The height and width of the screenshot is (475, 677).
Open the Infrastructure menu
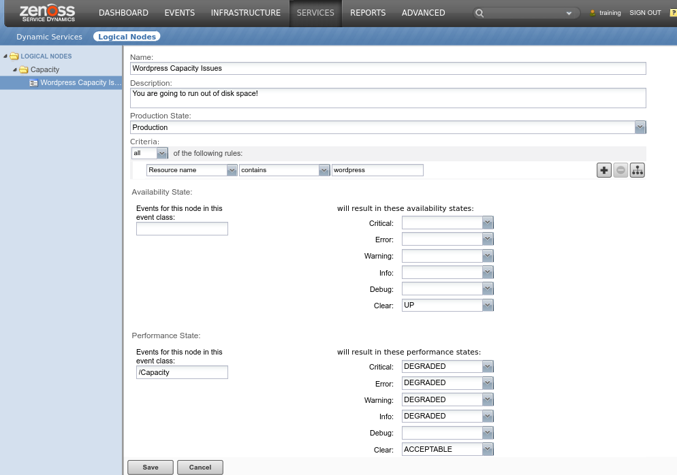[245, 13]
